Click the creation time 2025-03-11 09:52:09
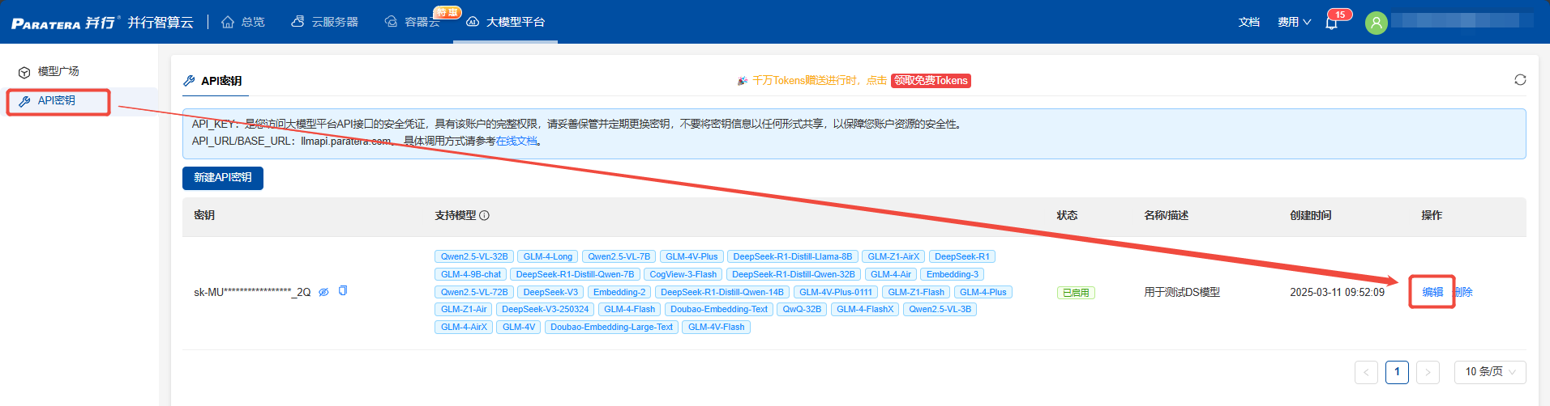This screenshot has width=1550, height=406. pos(1337,292)
